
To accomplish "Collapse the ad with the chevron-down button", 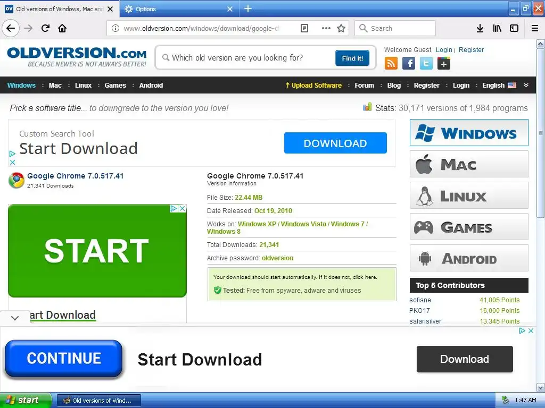I will click(14, 318).
